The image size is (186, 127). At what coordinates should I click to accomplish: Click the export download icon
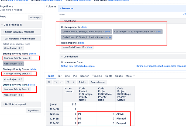pyautogui.click(x=73, y=82)
